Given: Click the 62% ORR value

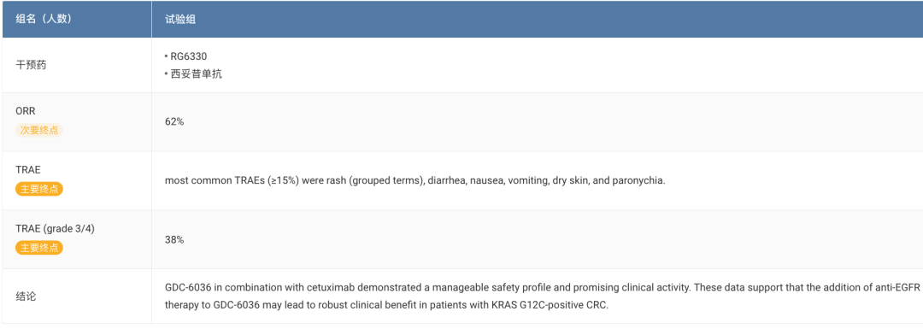Looking at the screenshot, I should pyautogui.click(x=175, y=122).
